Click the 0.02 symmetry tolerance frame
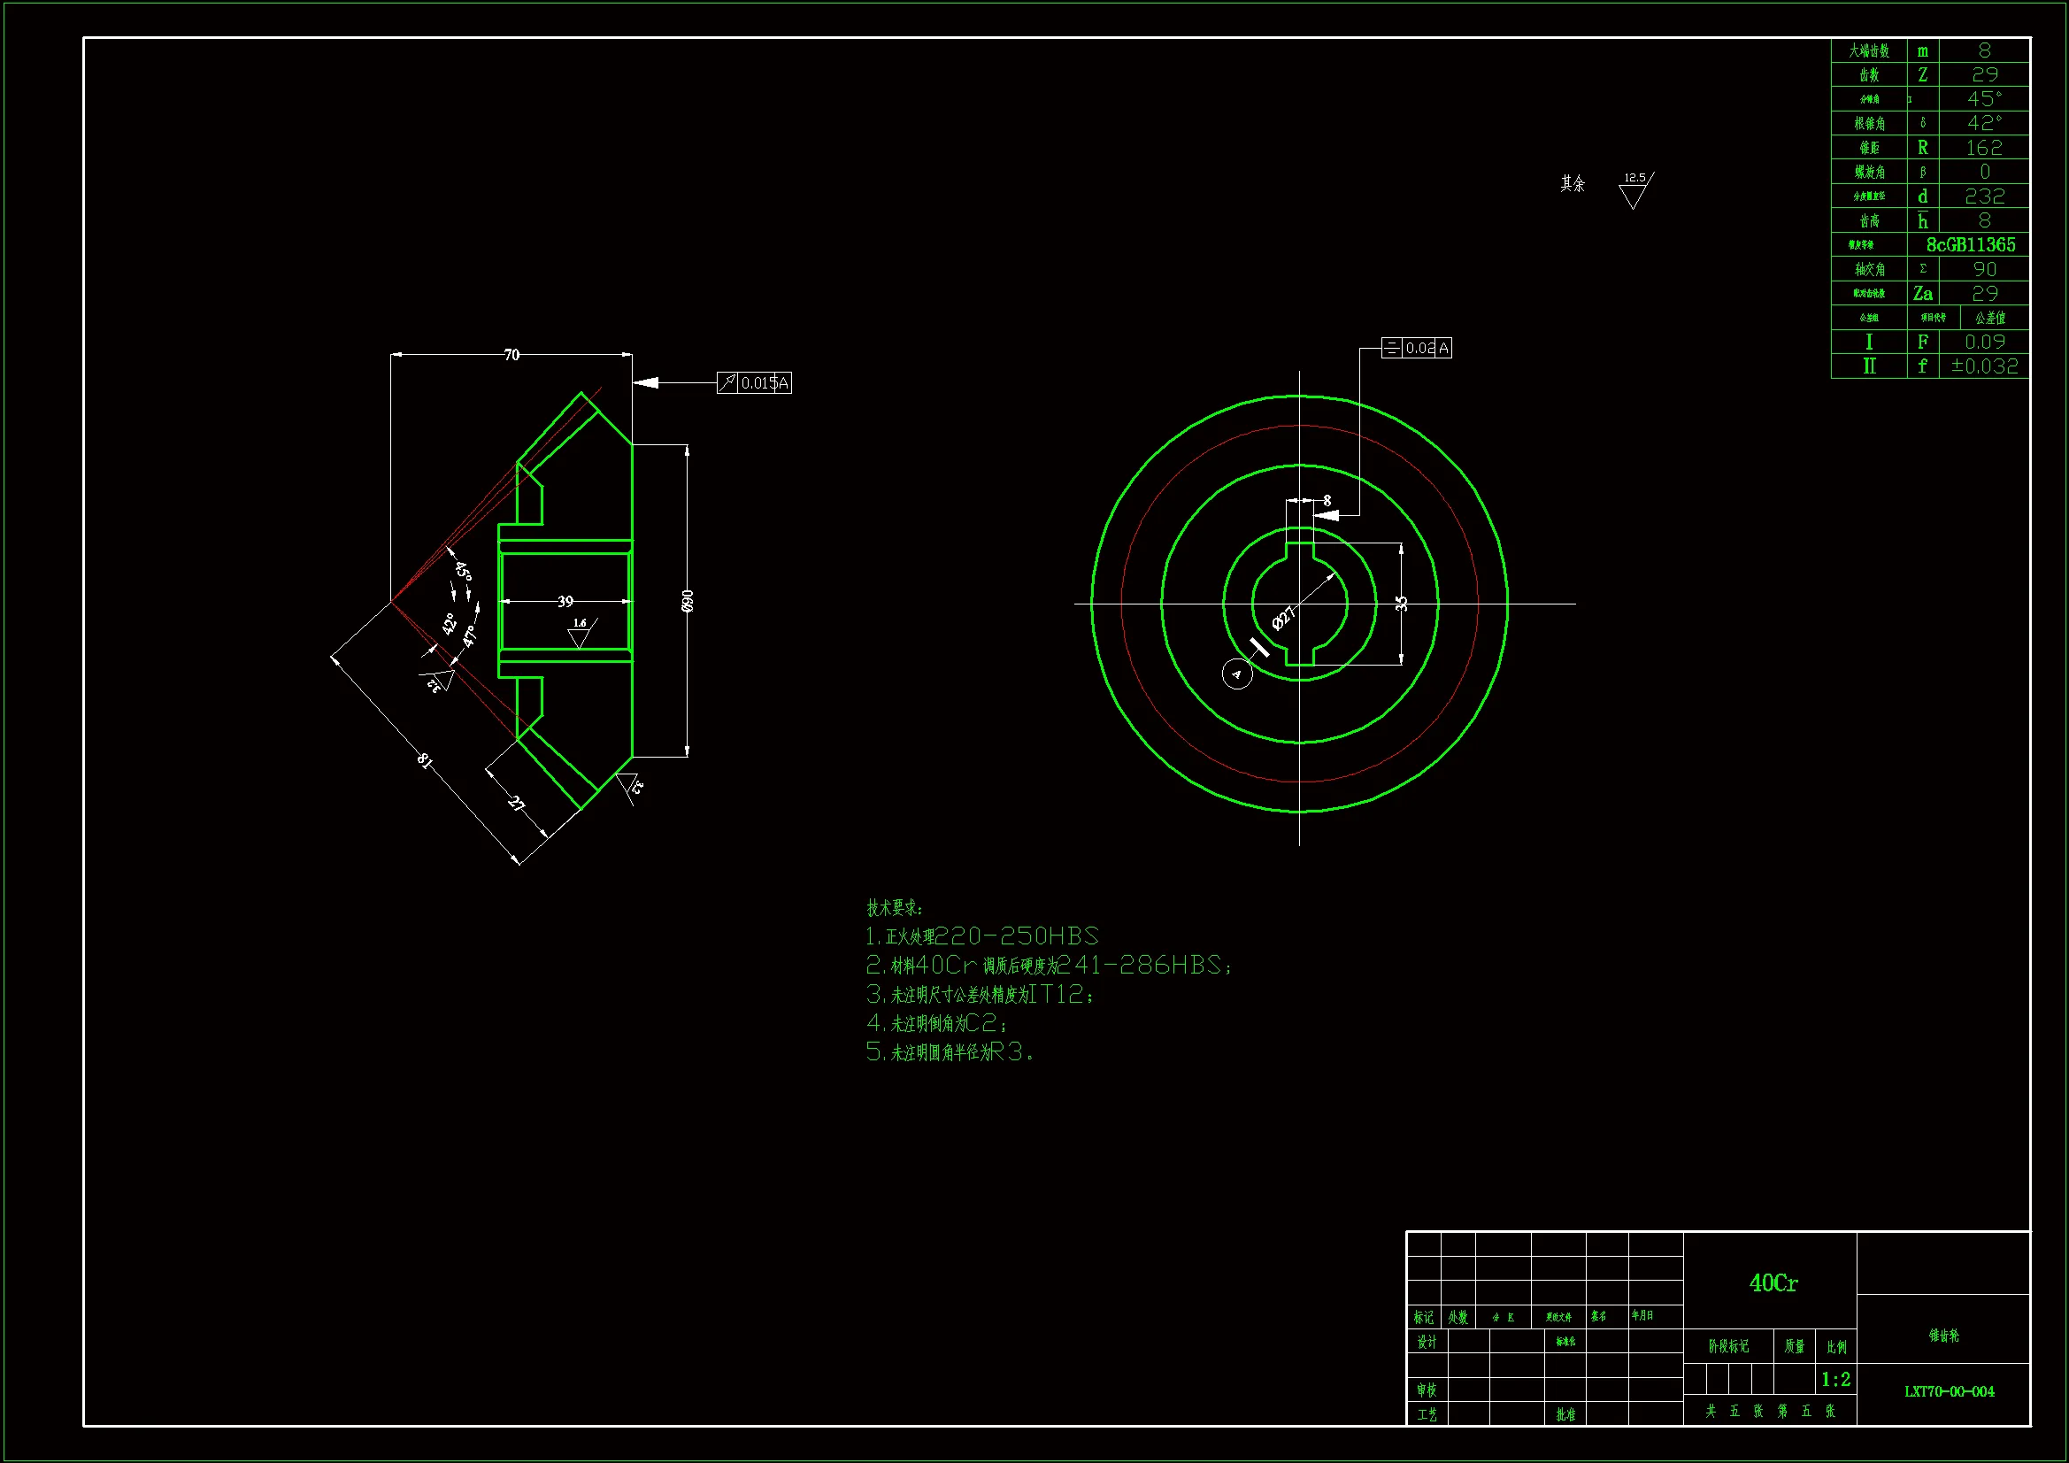The height and width of the screenshot is (1463, 2069). [x=1417, y=348]
